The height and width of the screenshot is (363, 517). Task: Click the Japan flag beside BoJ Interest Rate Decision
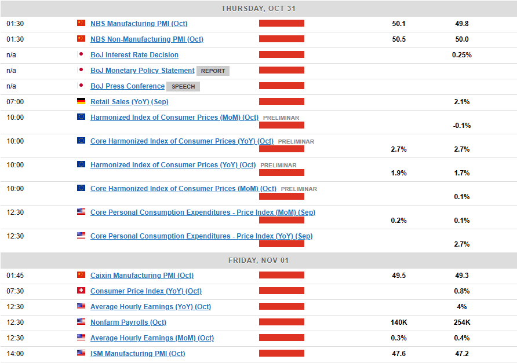81,54
